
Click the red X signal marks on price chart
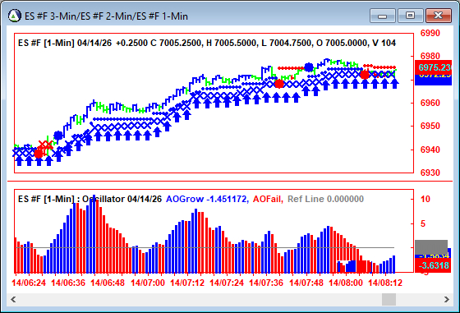46,145
